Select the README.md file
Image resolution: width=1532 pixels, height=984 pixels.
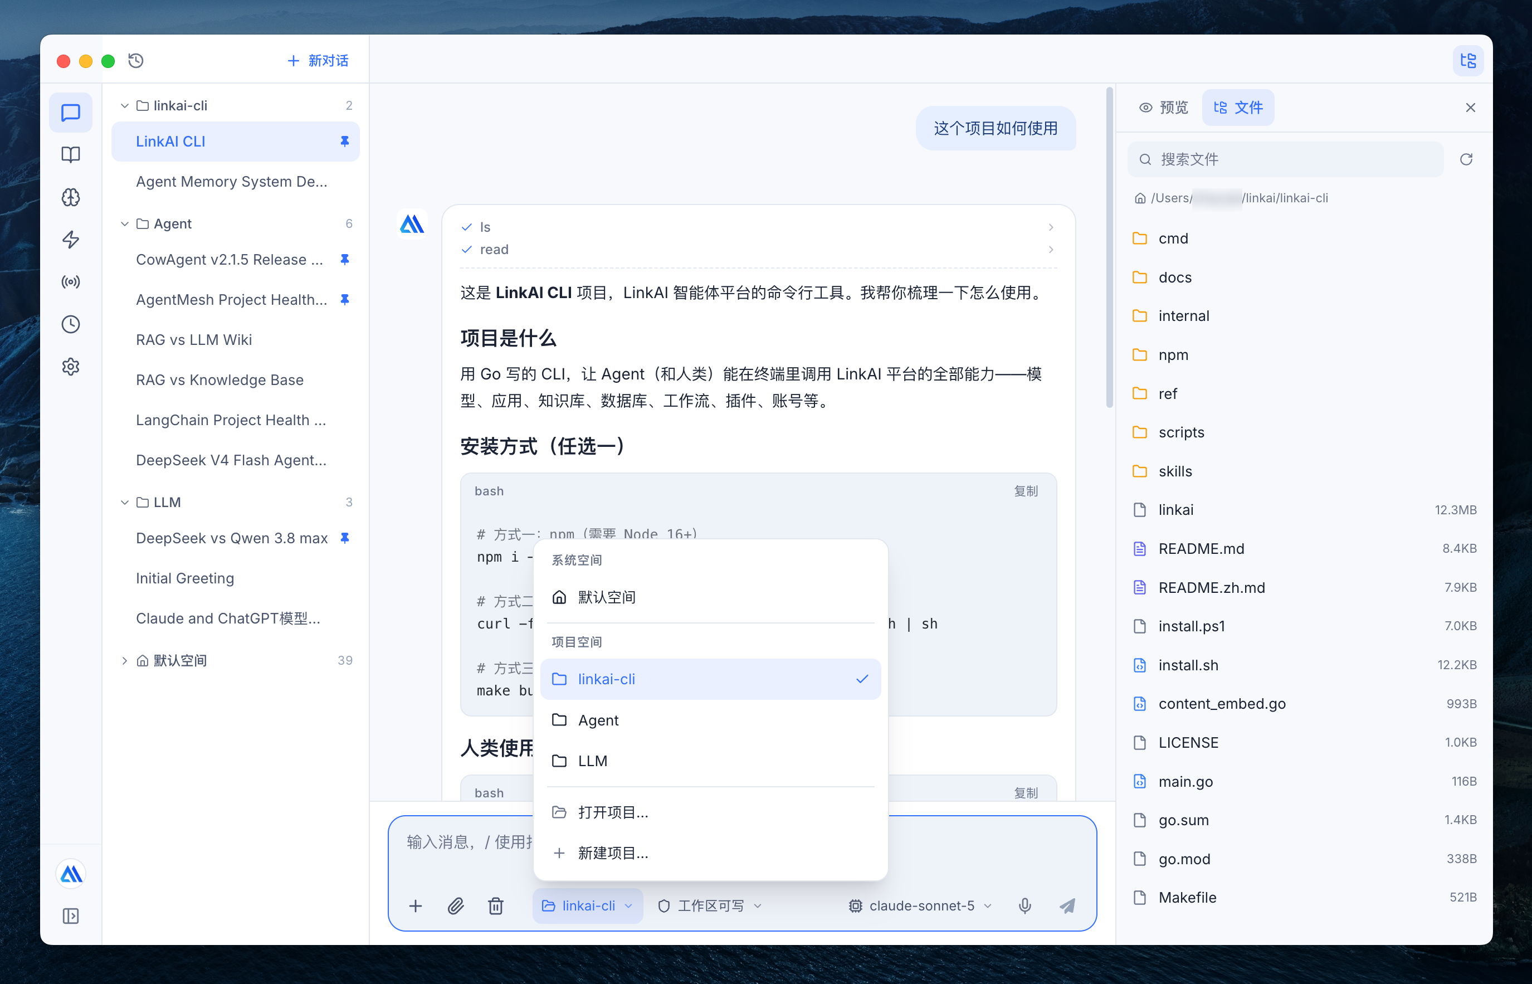point(1304,549)
